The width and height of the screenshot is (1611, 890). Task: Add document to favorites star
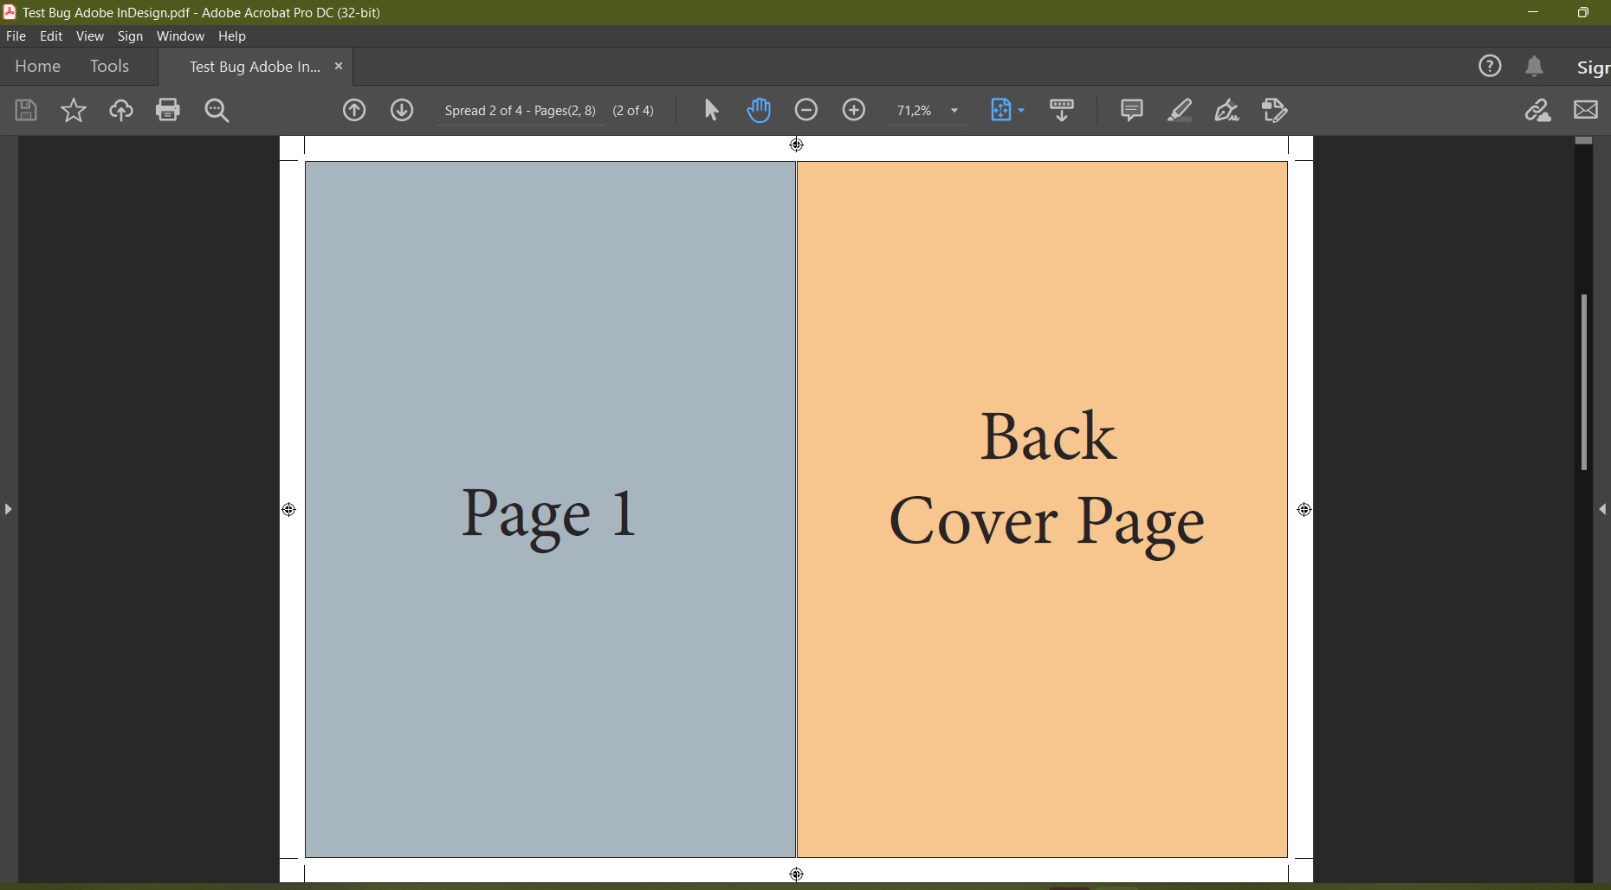74,111
